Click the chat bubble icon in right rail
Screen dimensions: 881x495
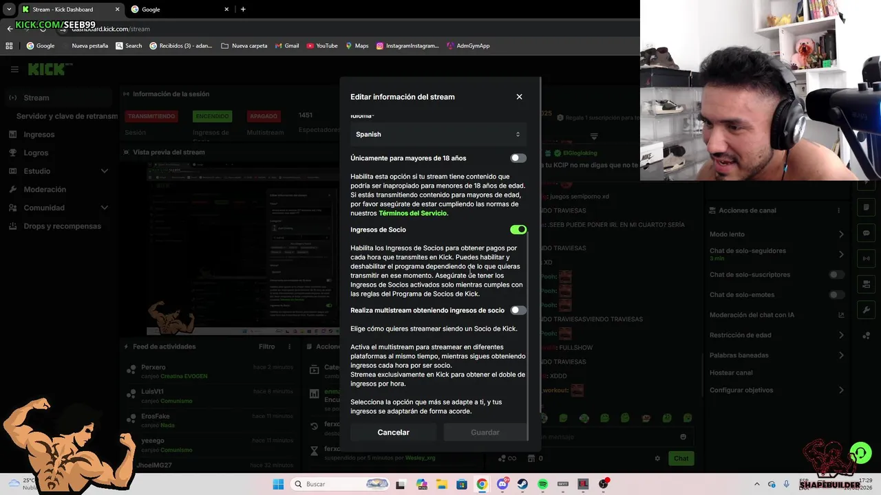click(866, 233)
